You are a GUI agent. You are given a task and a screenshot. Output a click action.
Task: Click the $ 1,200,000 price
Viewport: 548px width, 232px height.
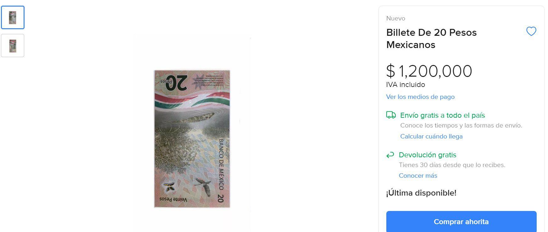coord(429,71)
